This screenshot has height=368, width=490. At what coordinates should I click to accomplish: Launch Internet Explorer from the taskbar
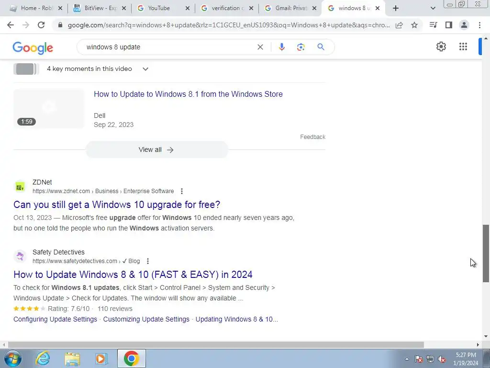point(43,358)
